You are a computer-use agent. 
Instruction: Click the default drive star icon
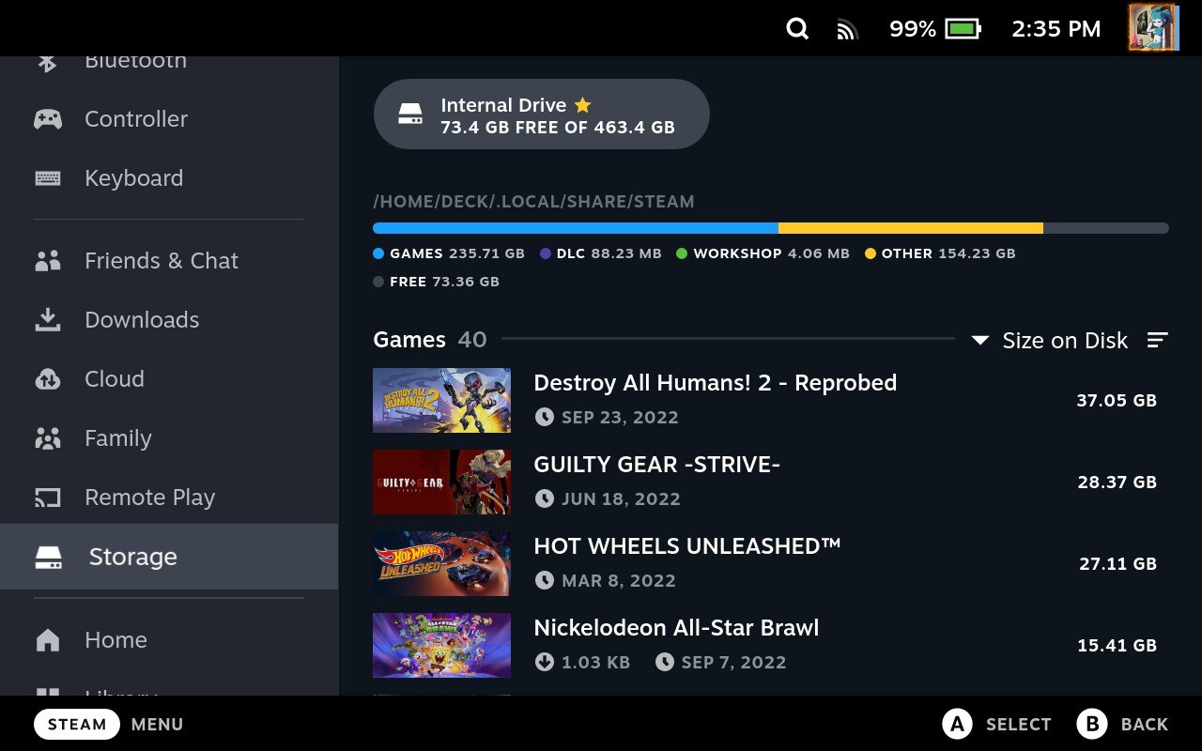[x=582, y=105]
